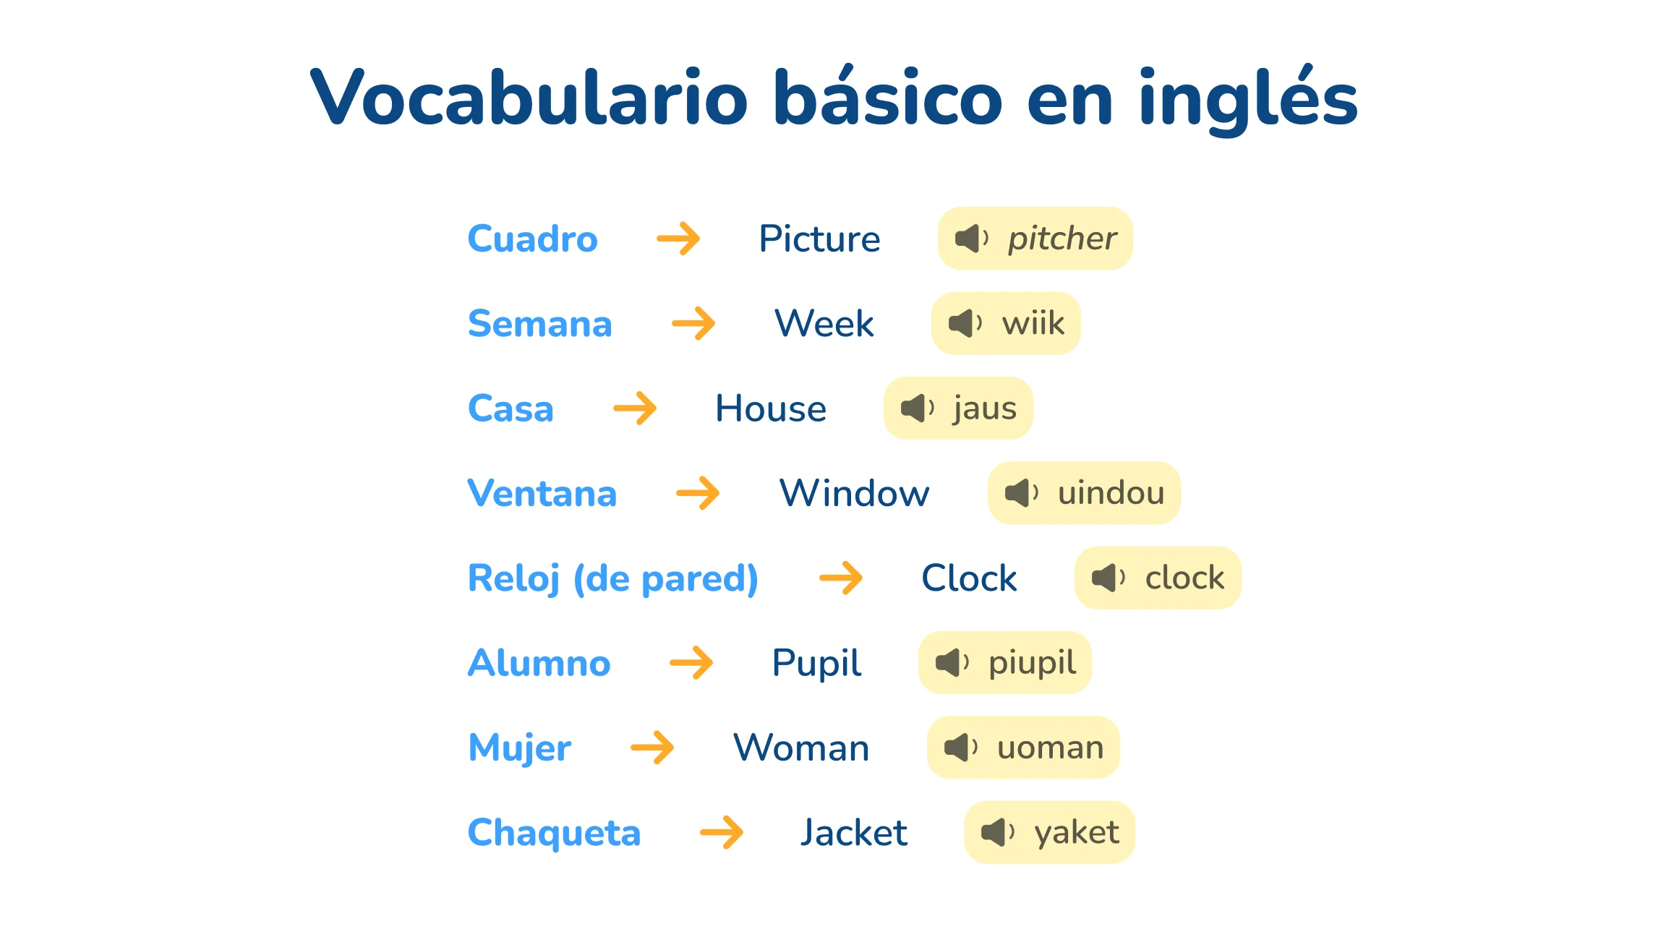
Task: Click the speaker icon beside "pitcher"
Action: point(971,239)
